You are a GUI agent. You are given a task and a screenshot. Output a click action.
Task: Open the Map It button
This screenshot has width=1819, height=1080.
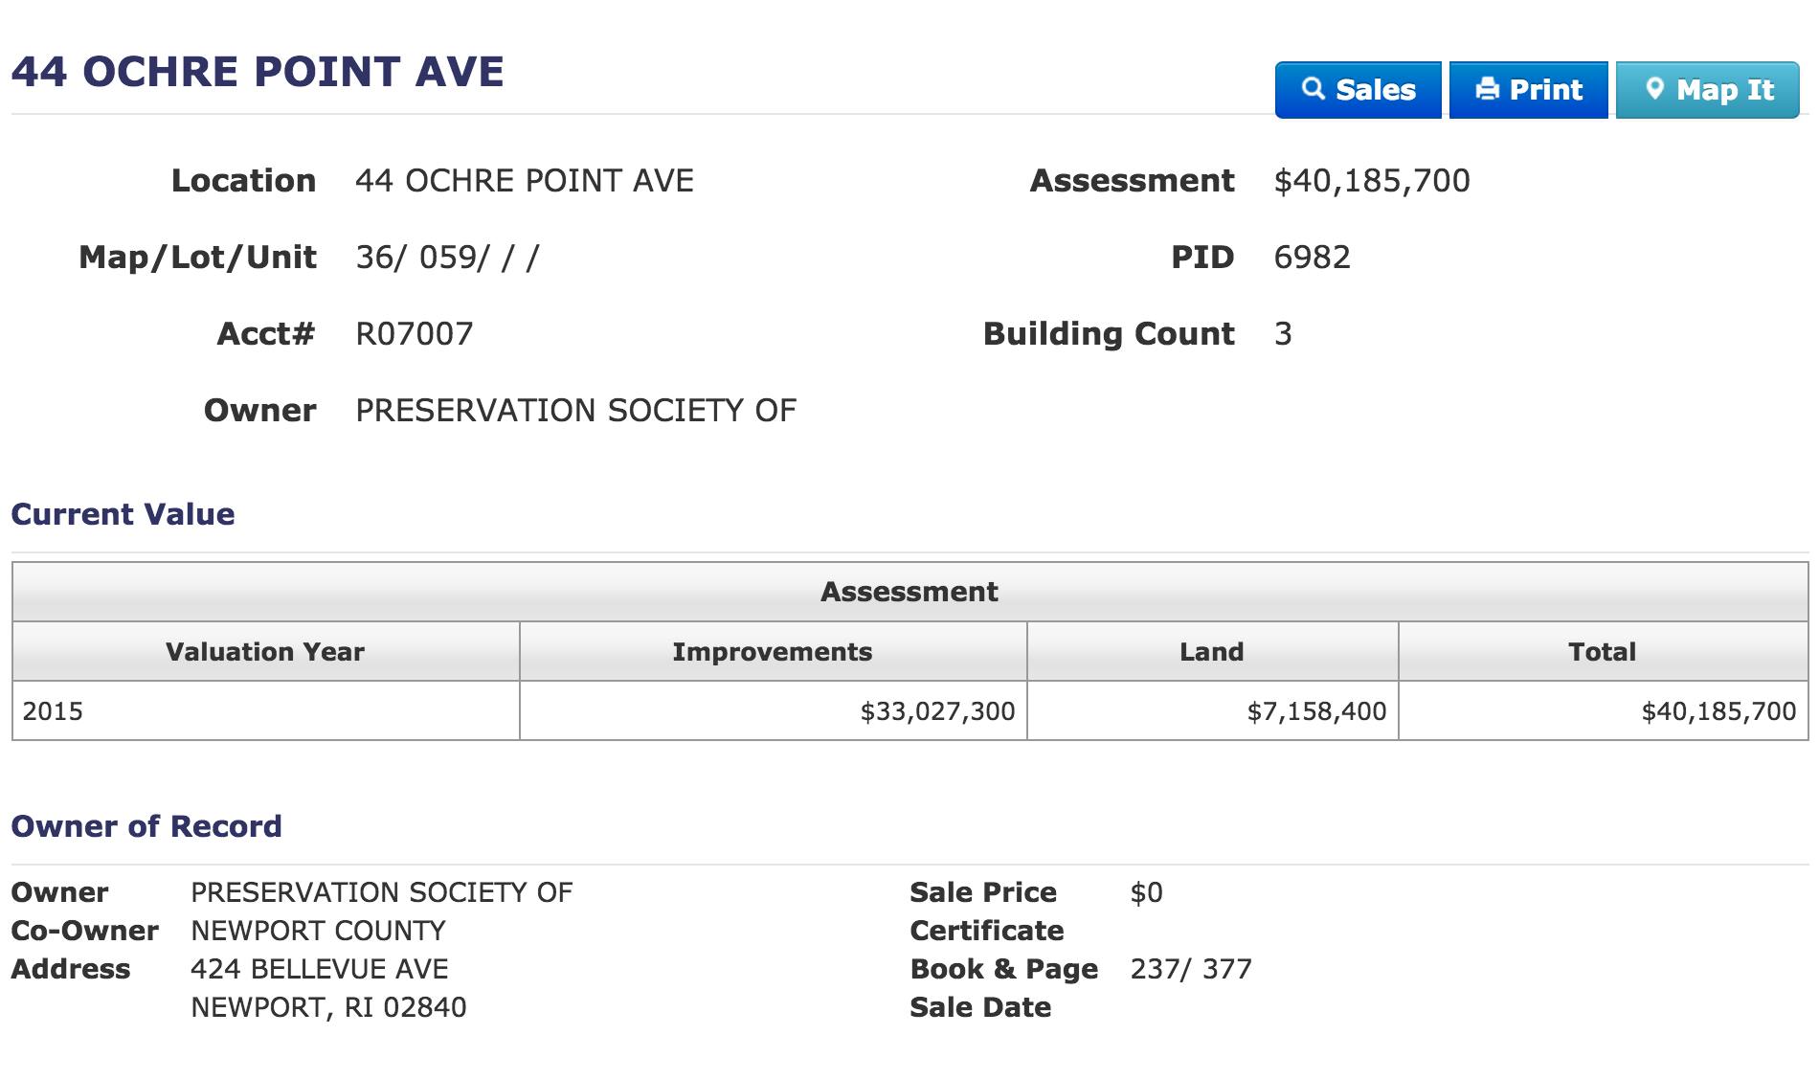(1708, 90)
